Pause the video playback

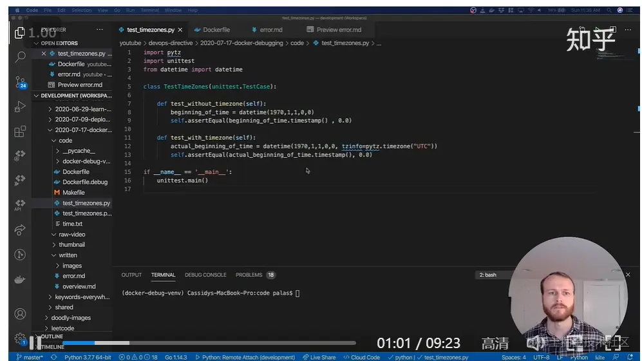point(35,342)
